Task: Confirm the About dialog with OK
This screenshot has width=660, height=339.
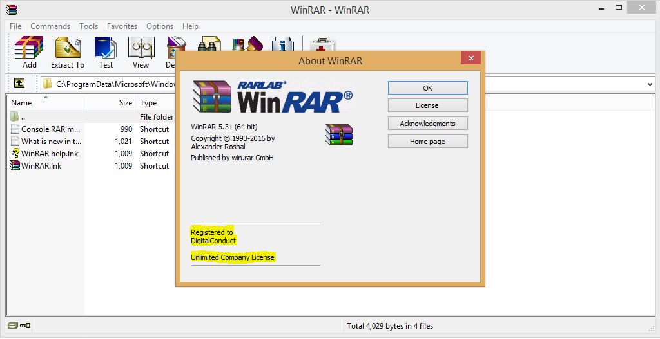Action: click(428, 87)
